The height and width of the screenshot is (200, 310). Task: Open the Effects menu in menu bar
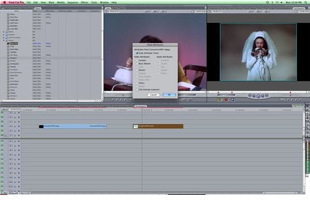(84, 3)
